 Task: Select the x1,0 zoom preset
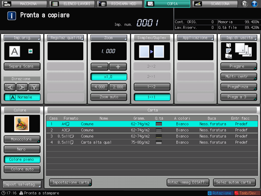pos(109,77)
